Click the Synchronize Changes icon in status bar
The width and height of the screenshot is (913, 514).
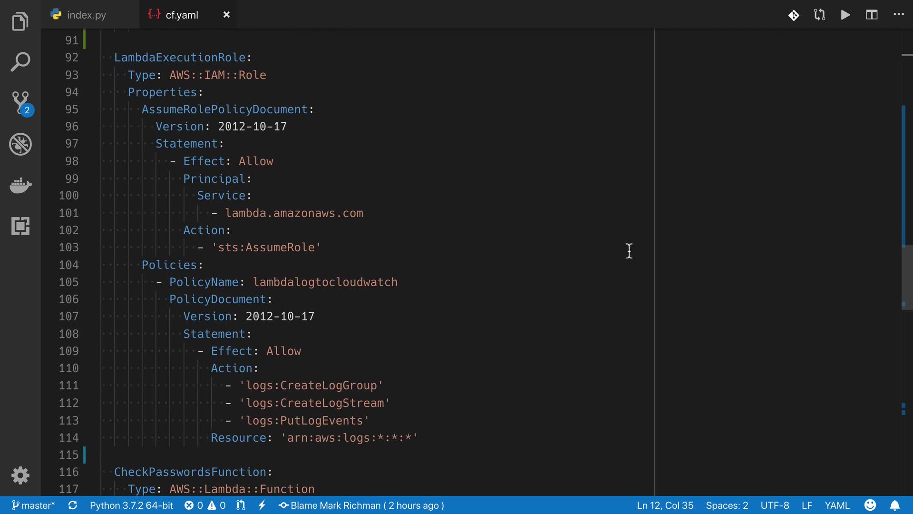(72, 505)
